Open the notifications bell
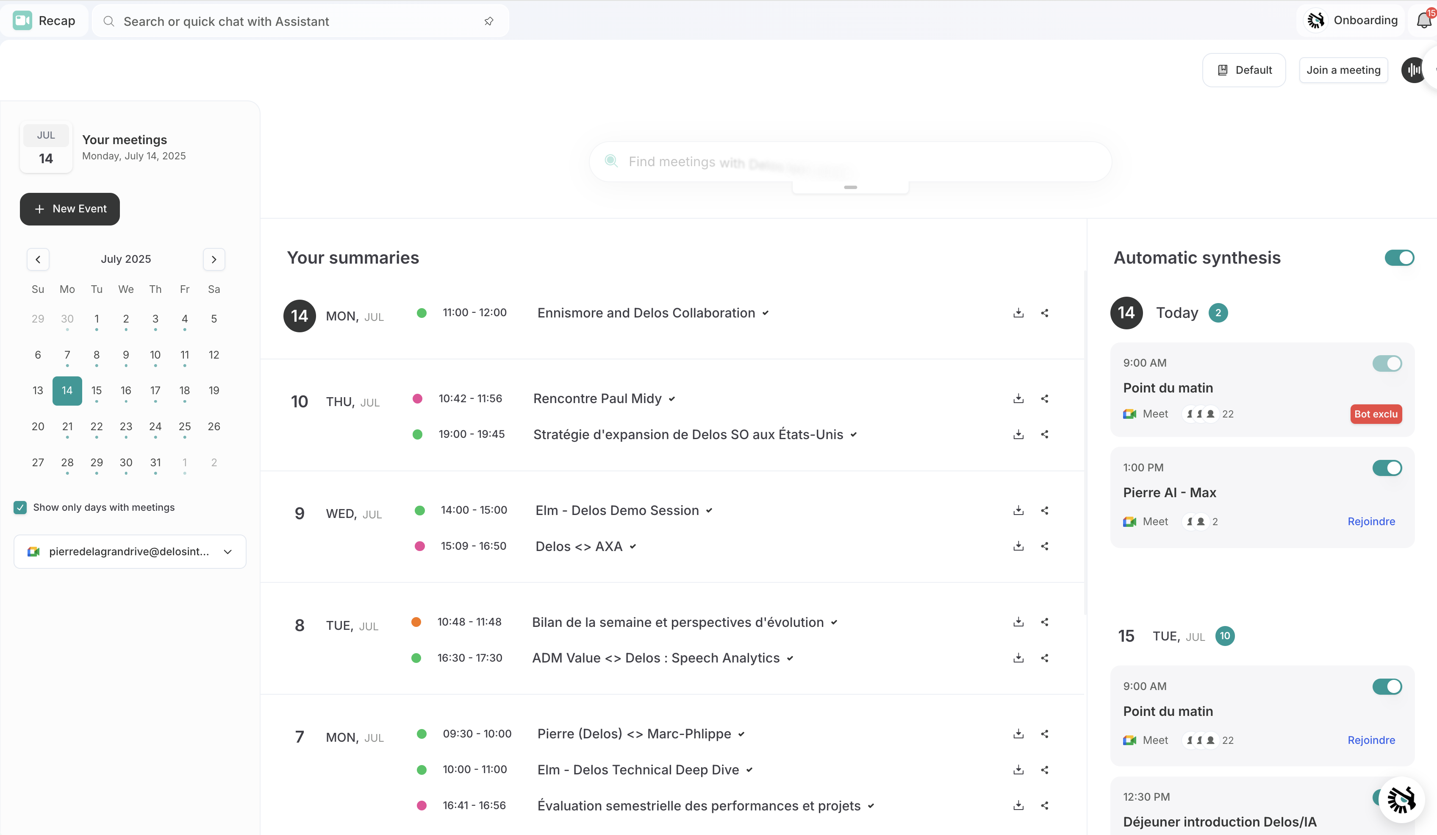 click(1424, 20)
